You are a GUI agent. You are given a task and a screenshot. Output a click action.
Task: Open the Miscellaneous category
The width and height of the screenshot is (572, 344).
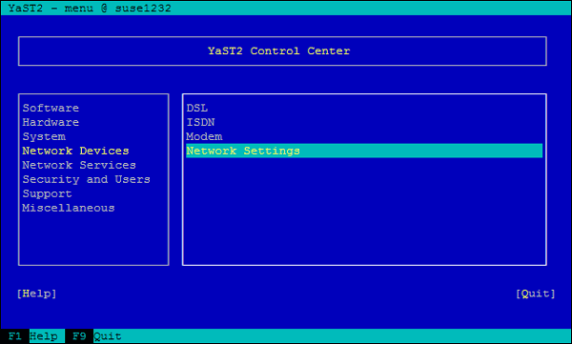coord(69,208)
